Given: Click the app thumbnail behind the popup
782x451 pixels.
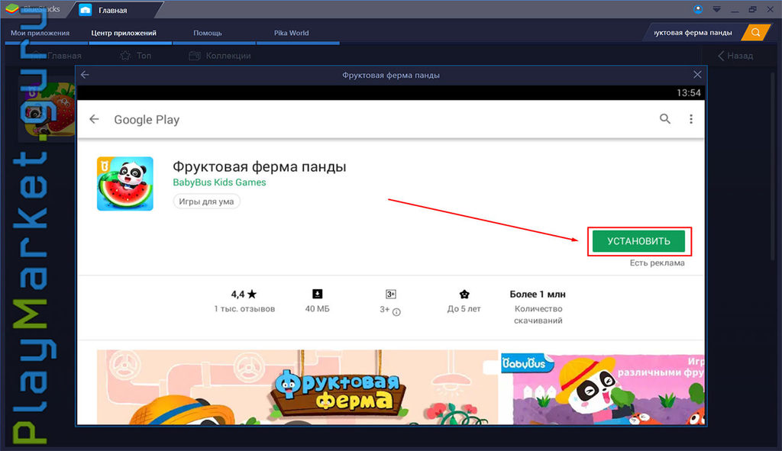Looking at the screenshot, I should click(x=47, y=111).
